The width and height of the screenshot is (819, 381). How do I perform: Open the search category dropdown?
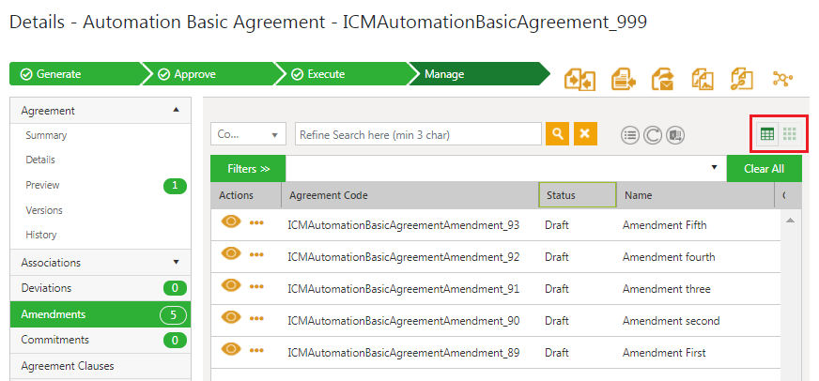coord(248,134)
